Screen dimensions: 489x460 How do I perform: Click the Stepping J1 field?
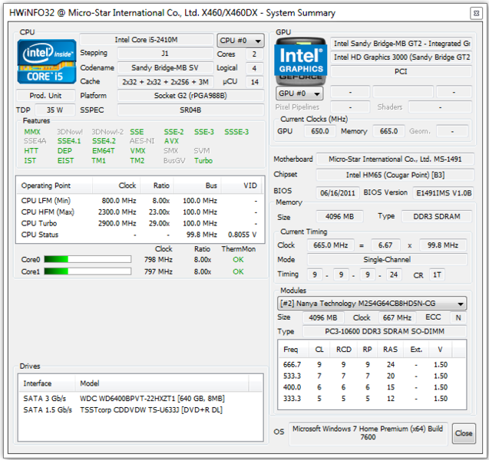pos(165,54)
